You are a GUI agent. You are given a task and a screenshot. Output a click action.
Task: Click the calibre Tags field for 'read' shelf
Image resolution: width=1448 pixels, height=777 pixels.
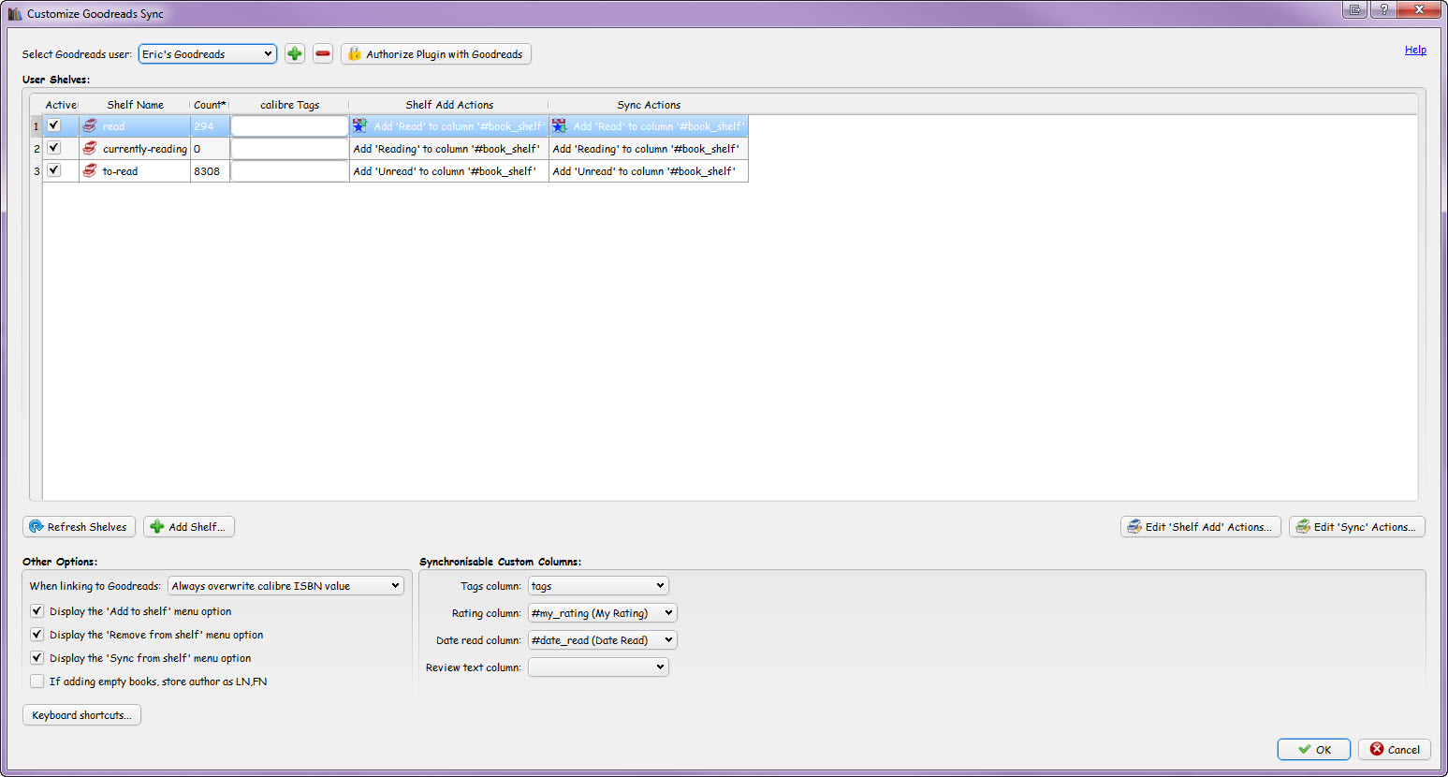289,126
